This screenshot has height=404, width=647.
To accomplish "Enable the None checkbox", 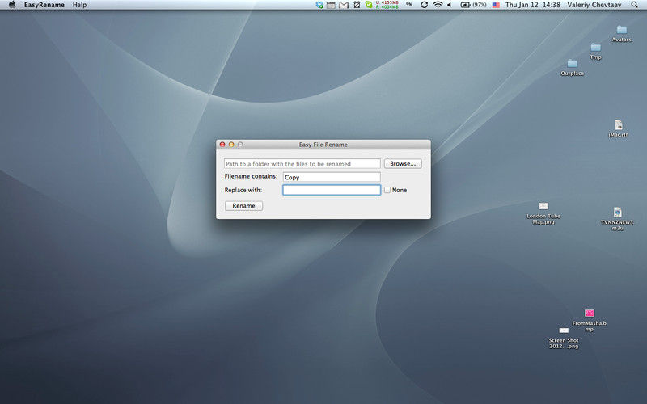I will 387,190.
